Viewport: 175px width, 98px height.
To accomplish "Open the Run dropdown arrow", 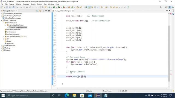I will click(56, 7).
